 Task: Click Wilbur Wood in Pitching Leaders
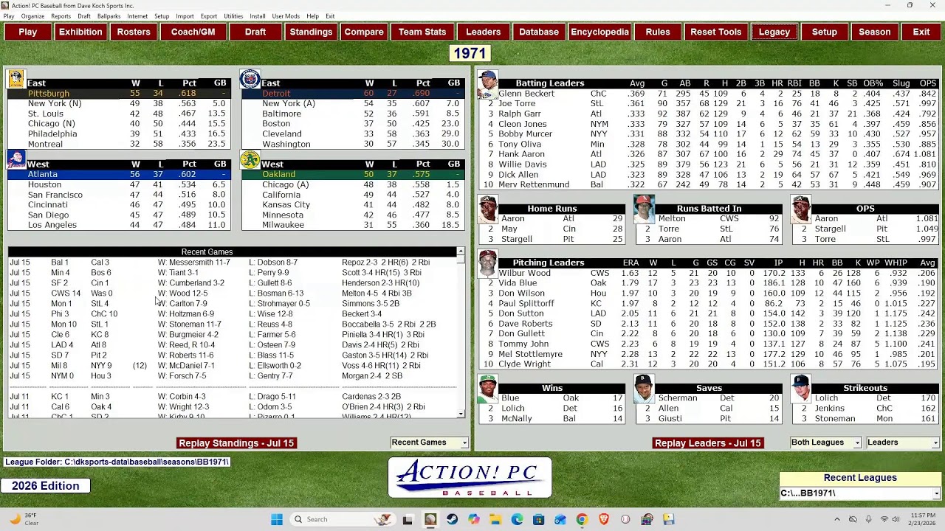524,273
